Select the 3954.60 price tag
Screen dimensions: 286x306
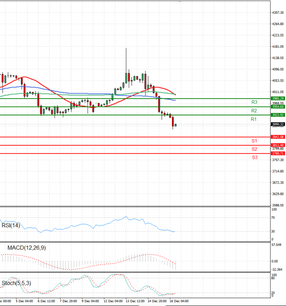click(278, 107)
